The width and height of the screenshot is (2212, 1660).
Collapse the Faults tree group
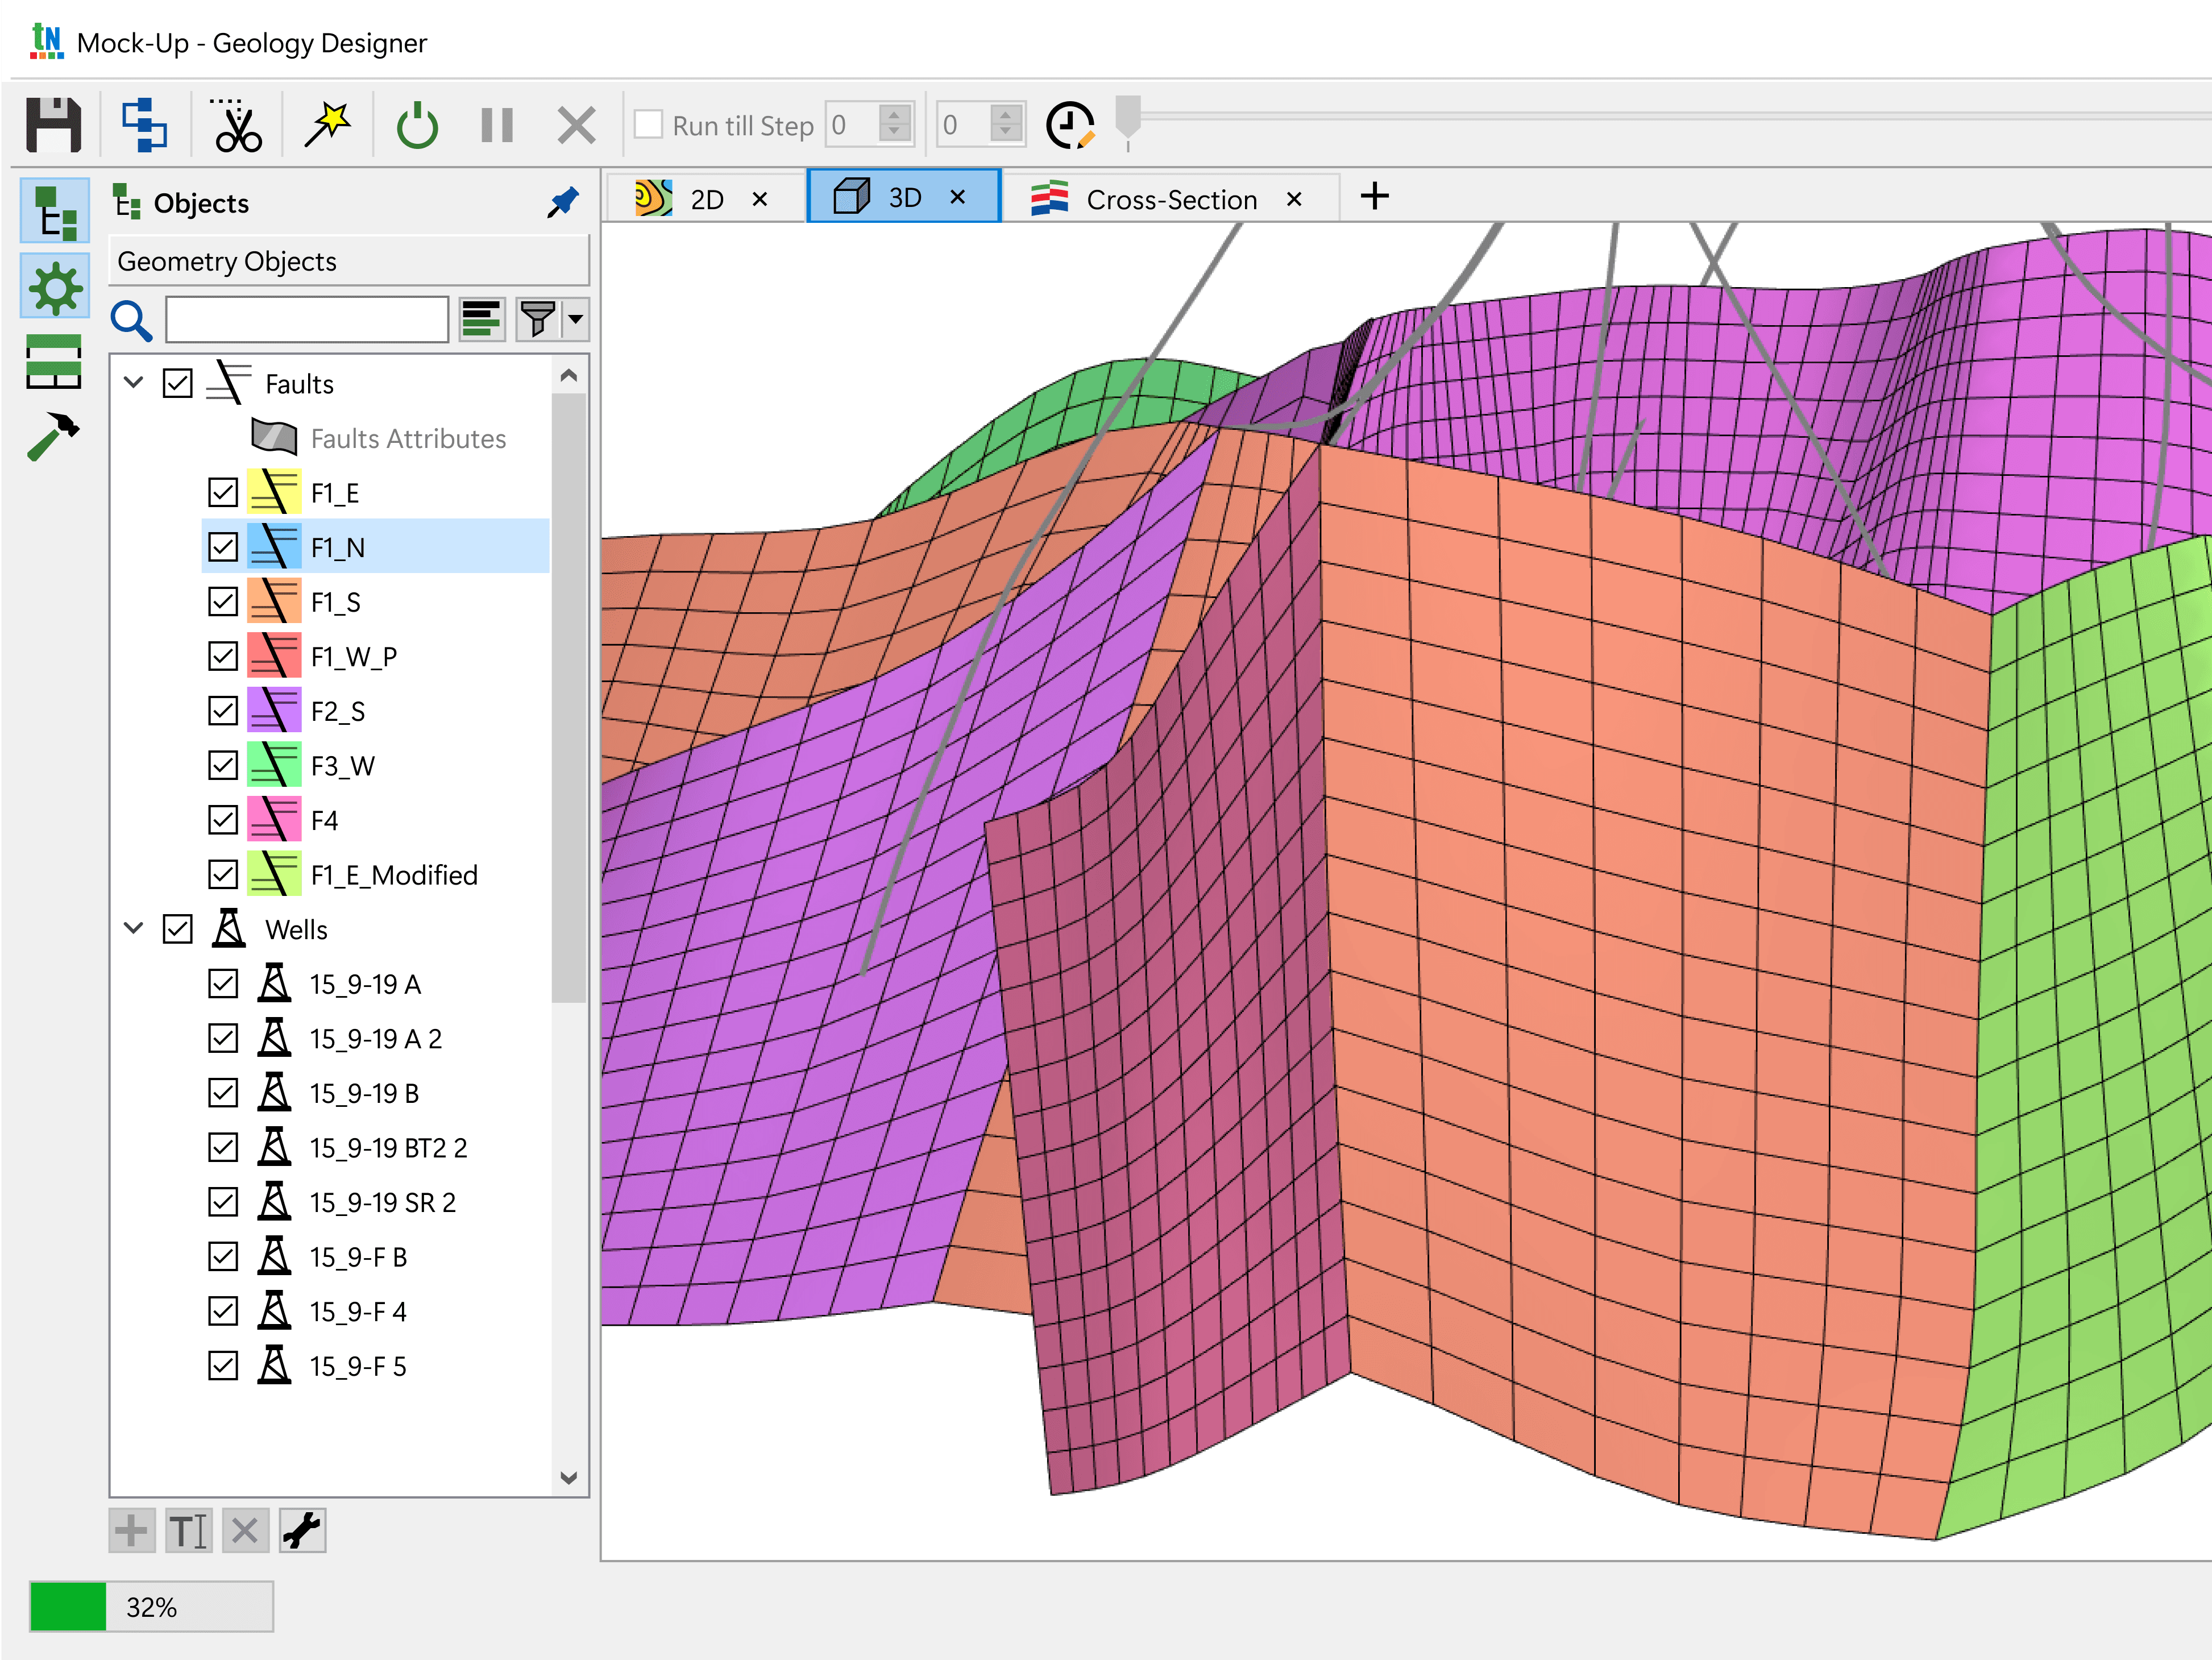(134, 383)
